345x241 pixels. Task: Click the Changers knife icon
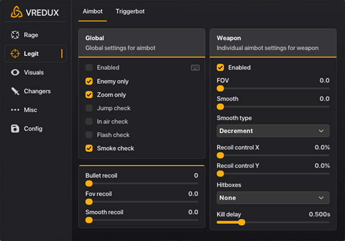coord(16,91)
